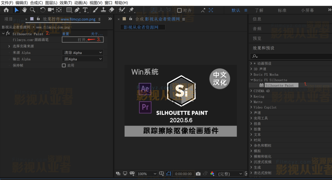Click the 0:00:00:00 current time field
The image size is (332, 180).
click(183, 174)
